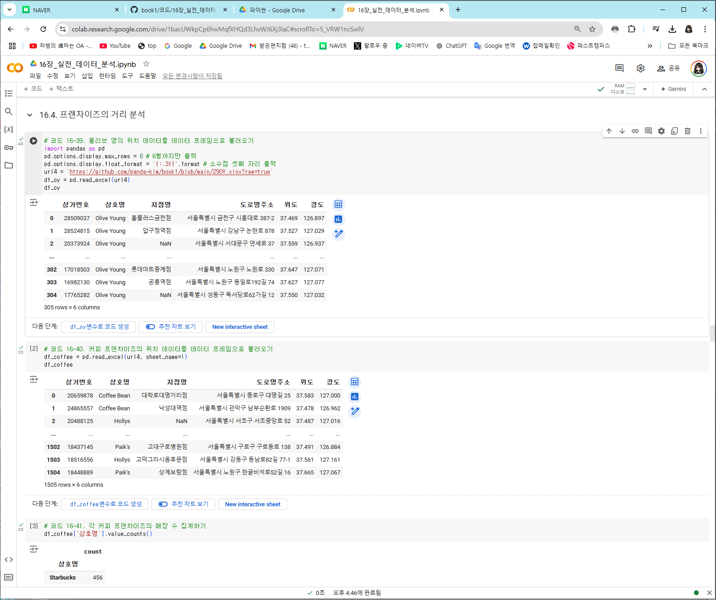Convert df_oy output to interactive table
716x600 pixels.
[338, 204]
